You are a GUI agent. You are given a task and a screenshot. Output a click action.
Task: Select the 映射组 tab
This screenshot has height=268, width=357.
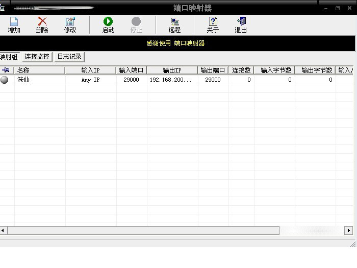[x=9, y=57]
